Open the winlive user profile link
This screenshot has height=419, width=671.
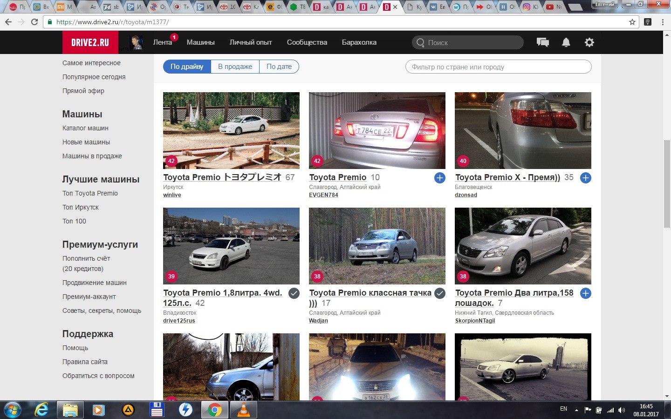point(172,195)
